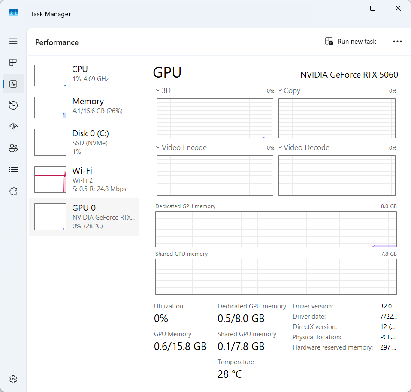Viewport: 411px width, 392px height.
Task: Click the 8.0 GB dedicated memory maximum
Action: tap(389, 206)
